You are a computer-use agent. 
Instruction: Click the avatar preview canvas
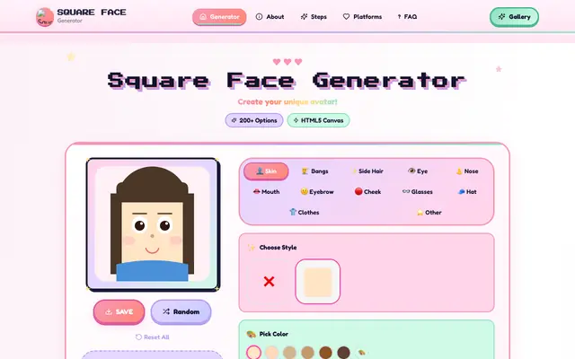[153, 224]
